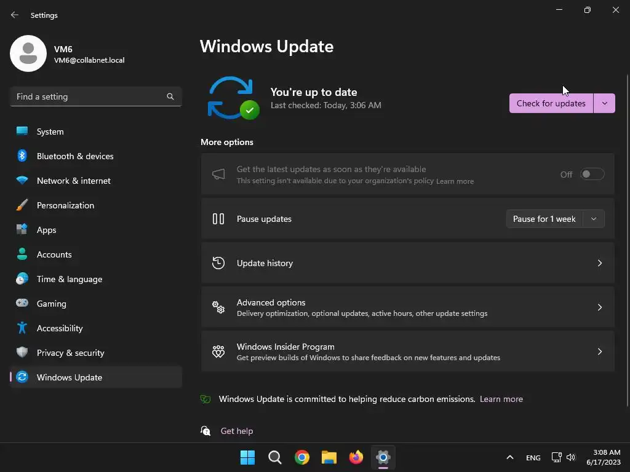Expand Update history chevron
The width and height of the screenshot is (630, 472).
click(x=599, y=263)
